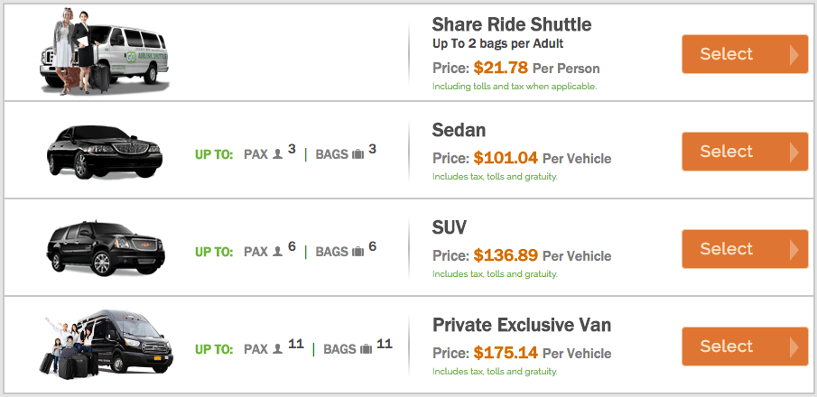Click the Private Exclusive Van title

(x=522, y=325)
